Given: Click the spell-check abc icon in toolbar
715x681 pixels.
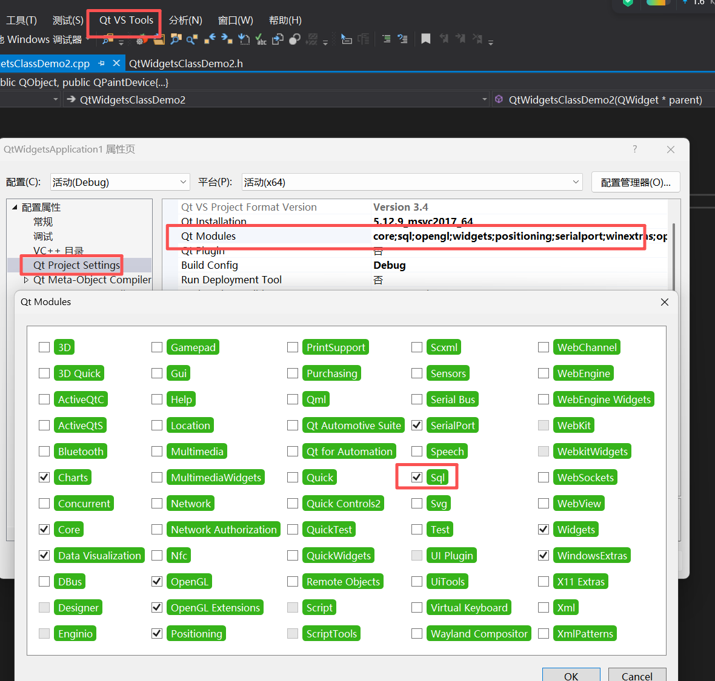Looking at the screenshot, I should coord(261,39).
